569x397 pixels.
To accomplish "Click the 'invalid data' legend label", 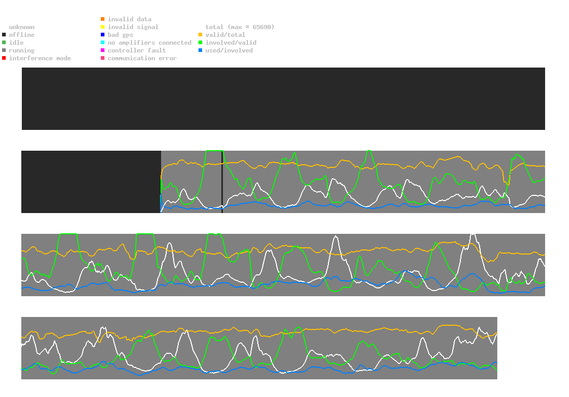I will coord(129,19).
